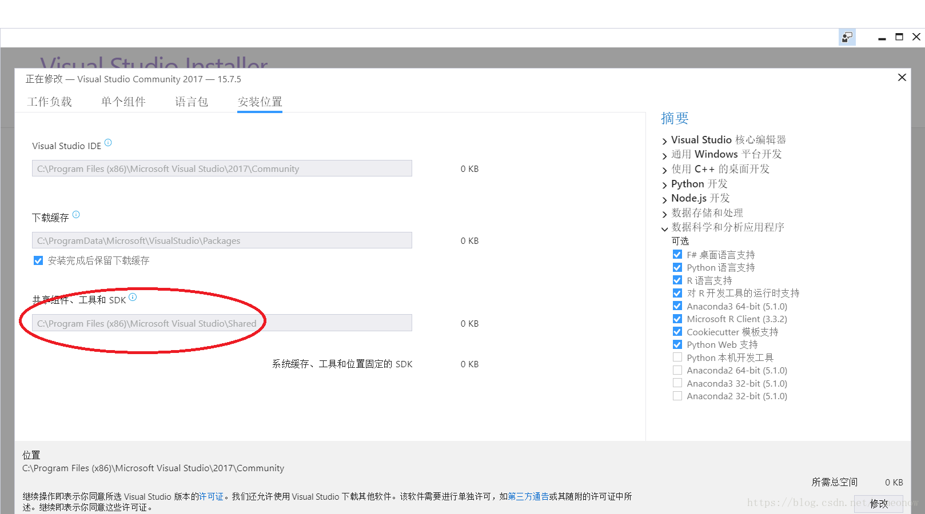Enable Anaconda3 32-bit (5.1.0)
Image resolution: width=925 pixels, height=514 pixels.
677,383
